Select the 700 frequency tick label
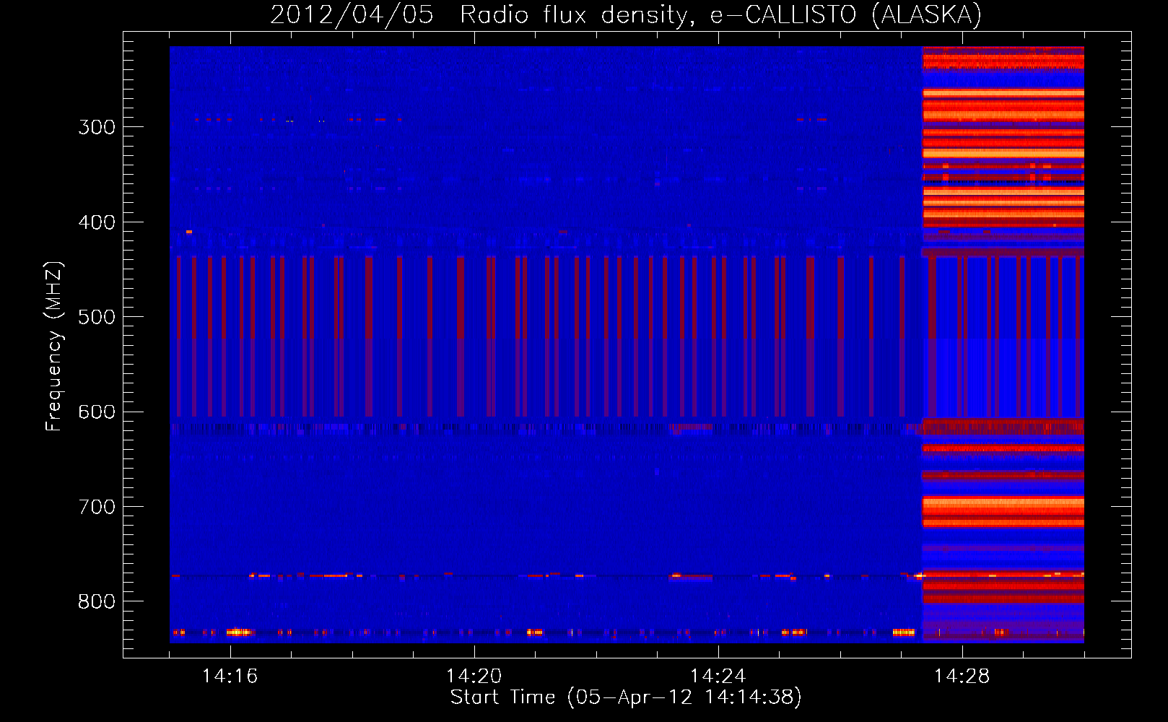1168x722 pixels. click(97, 507)
